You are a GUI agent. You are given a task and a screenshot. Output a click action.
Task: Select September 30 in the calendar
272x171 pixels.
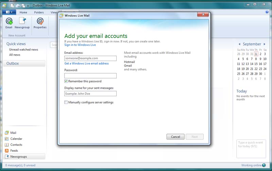coord(260,74)
